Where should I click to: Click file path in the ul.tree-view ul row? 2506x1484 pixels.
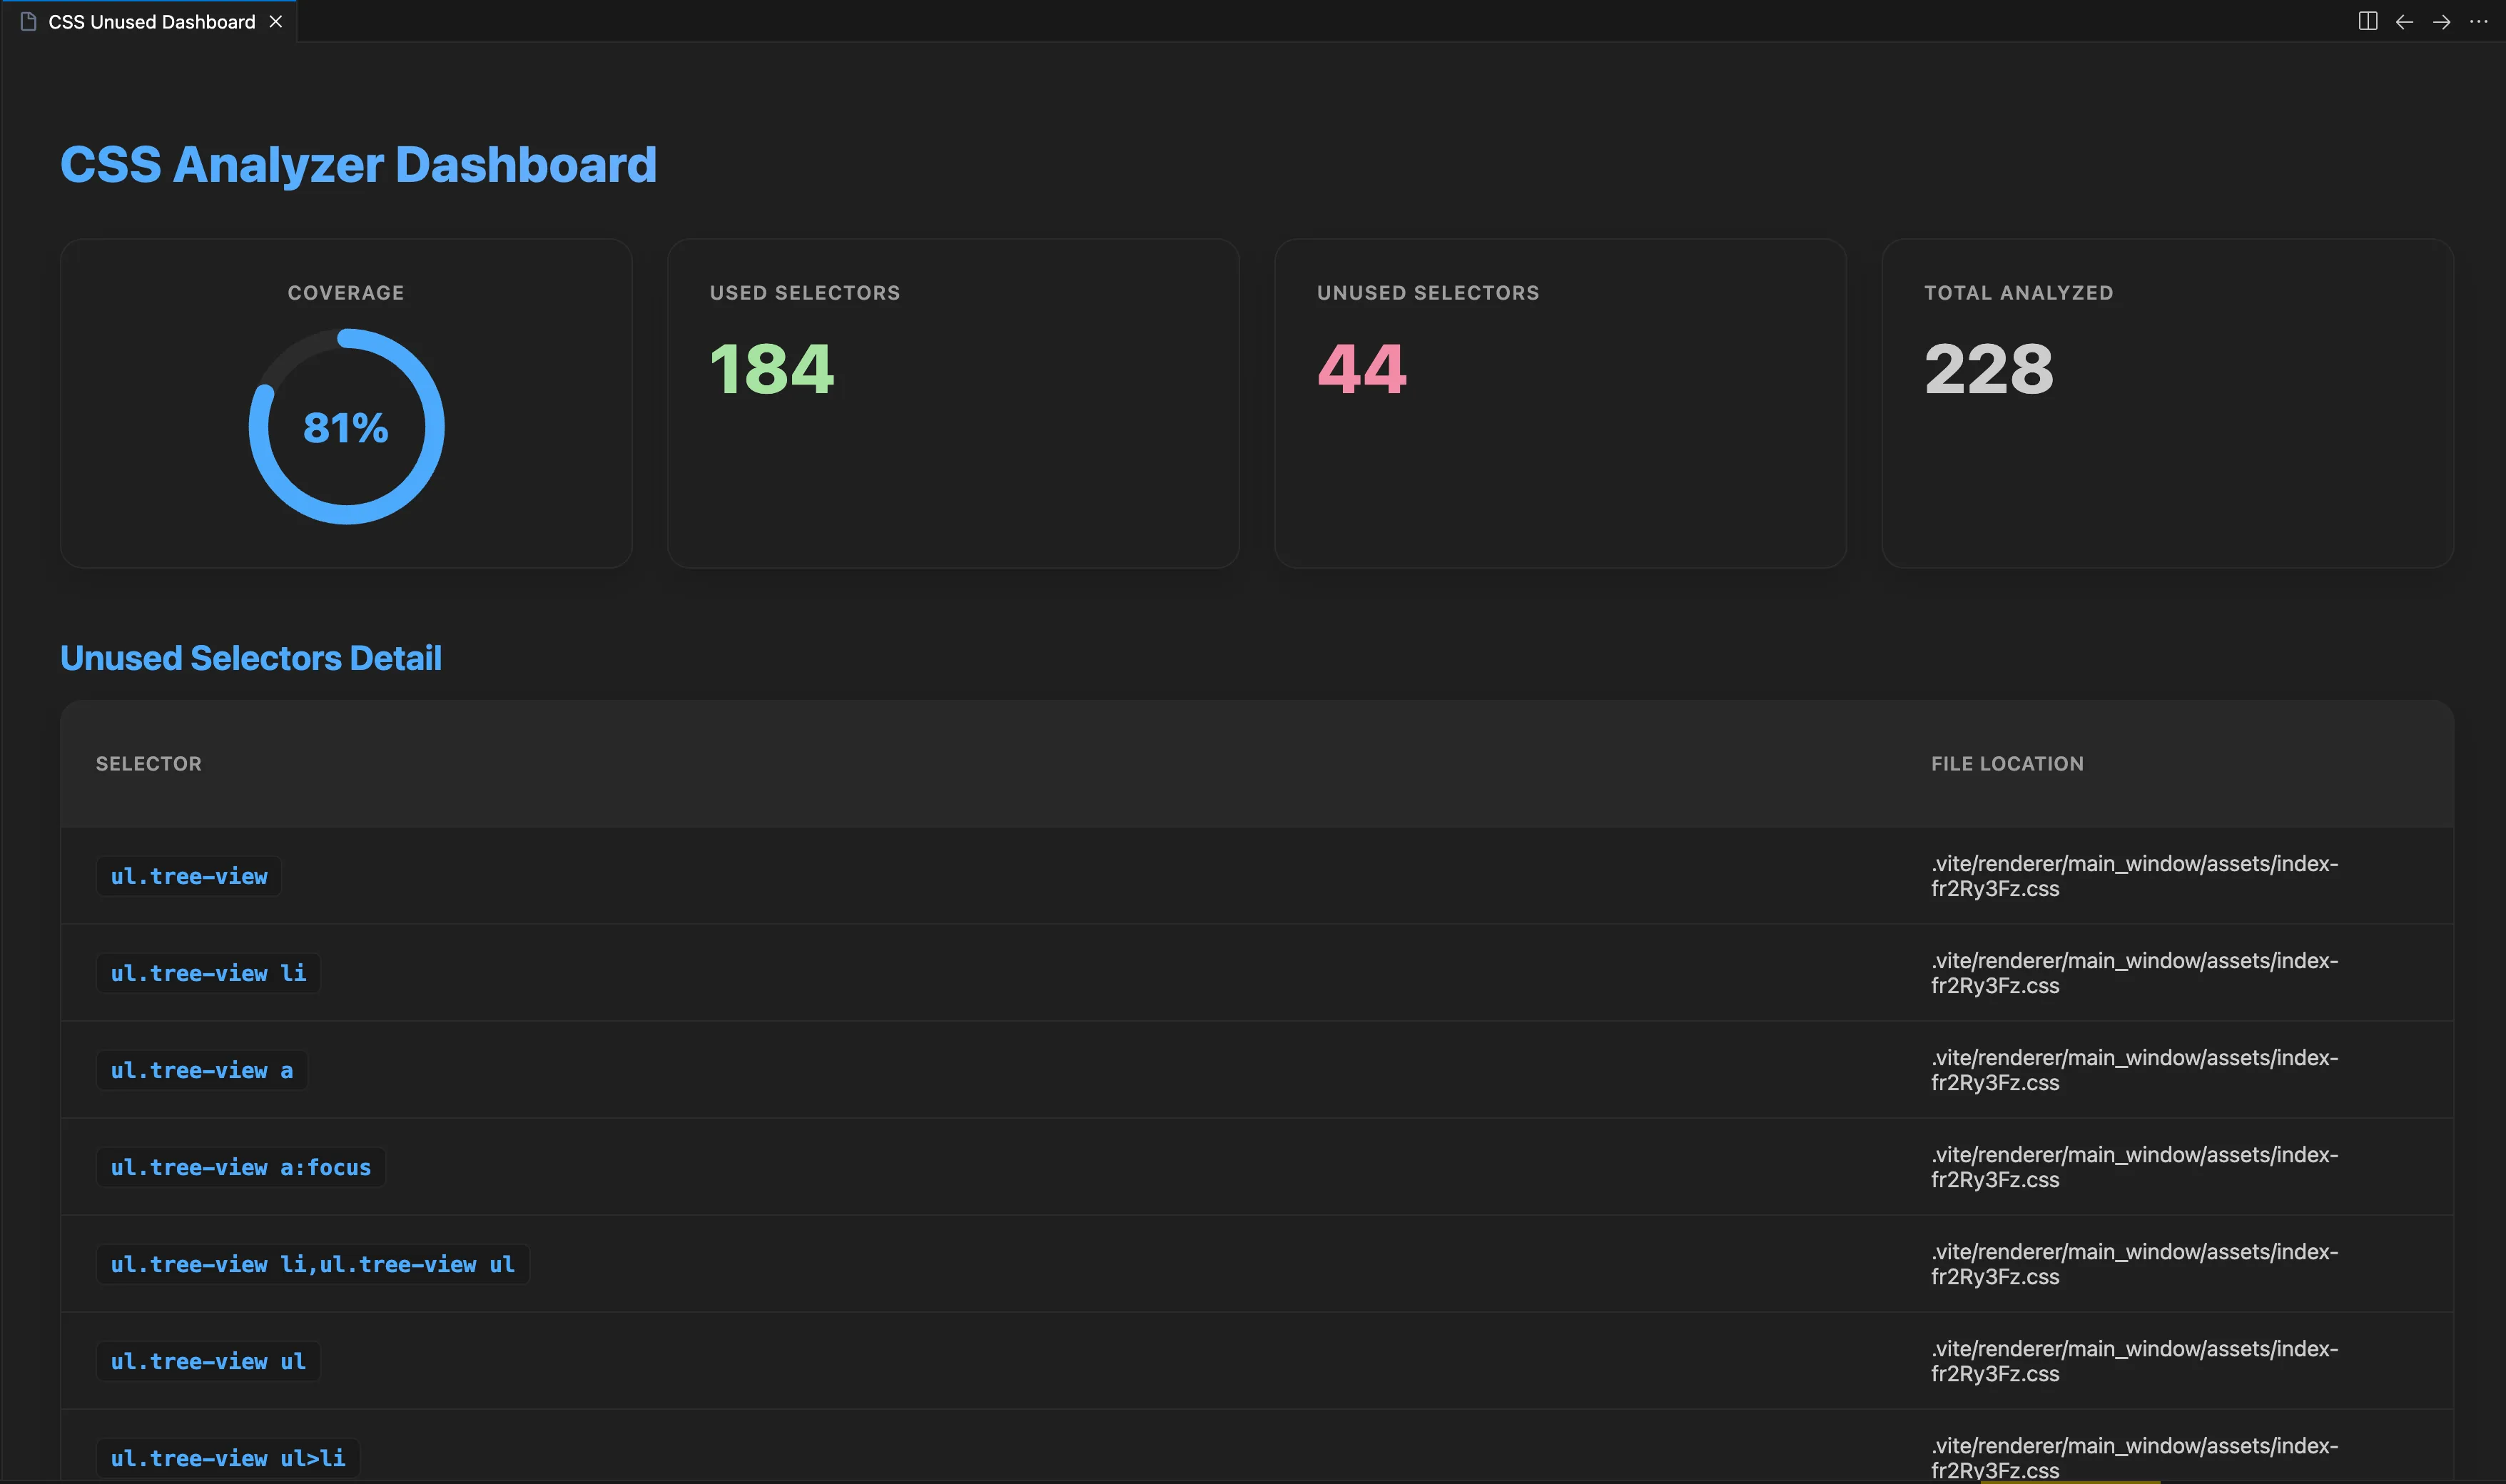click(2134, 1361)
